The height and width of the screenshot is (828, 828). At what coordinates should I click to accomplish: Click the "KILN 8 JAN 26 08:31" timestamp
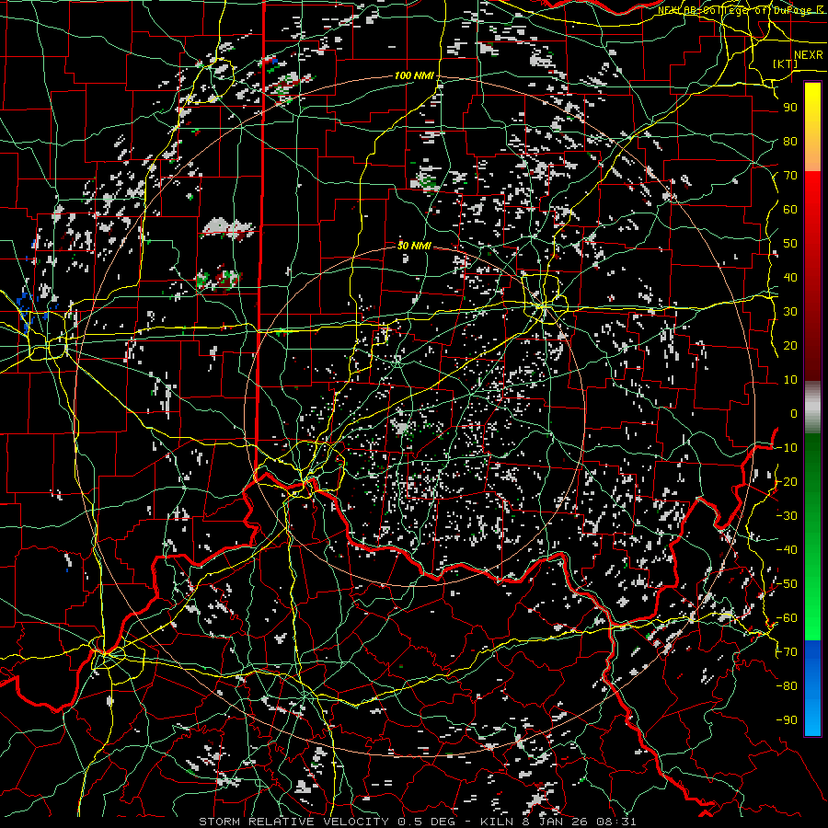[x=558, y=822]
